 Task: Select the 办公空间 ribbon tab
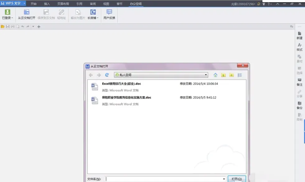click(x=136, y=4)
